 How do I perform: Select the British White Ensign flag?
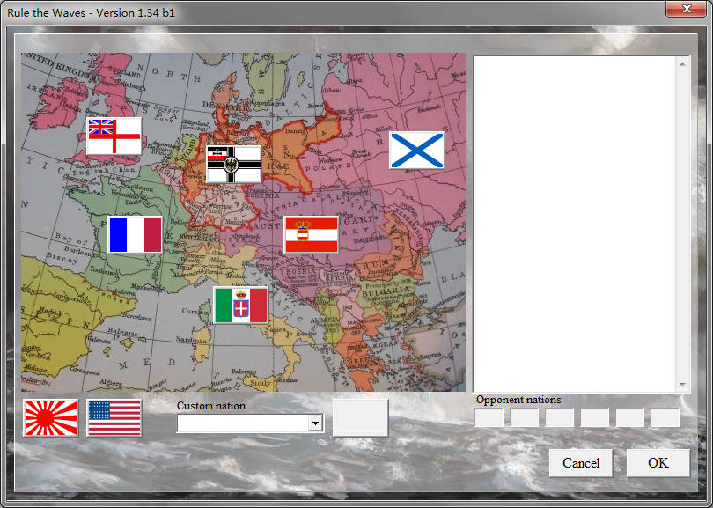(x=114, y=136)
